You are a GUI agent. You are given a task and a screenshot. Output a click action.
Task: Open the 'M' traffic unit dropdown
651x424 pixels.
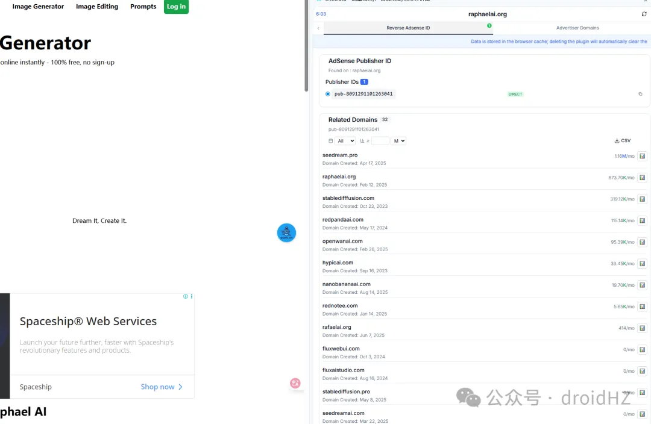point(398,141)
